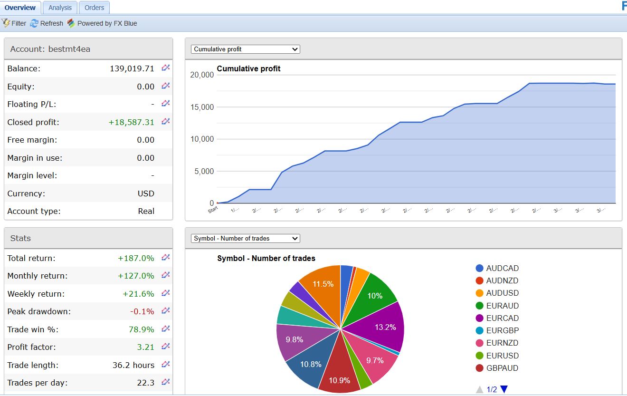Viewport: 627px width, 396px height.
Task: Click the chart icon next to Peak drawdown
Action: tap(165, 311)
